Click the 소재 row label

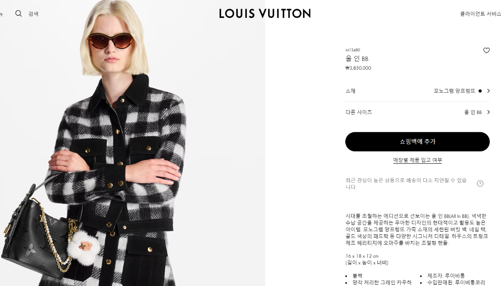click(350, 91)
